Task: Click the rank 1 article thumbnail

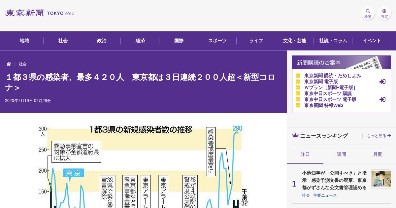Action: [x=381, y=180]
